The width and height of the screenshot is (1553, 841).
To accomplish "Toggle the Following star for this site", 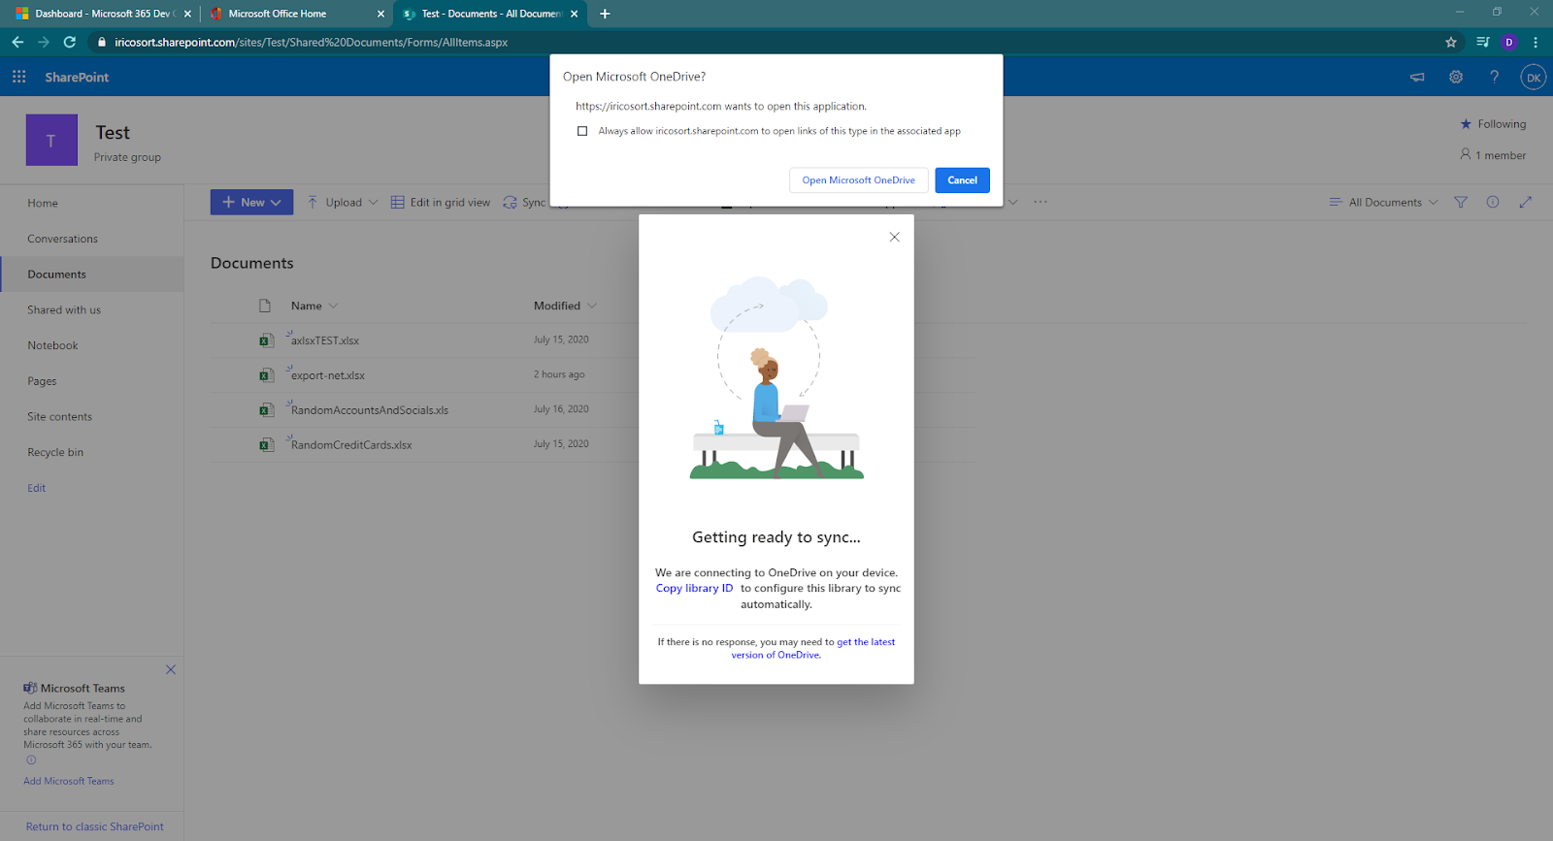I will tap(1466, 124).
